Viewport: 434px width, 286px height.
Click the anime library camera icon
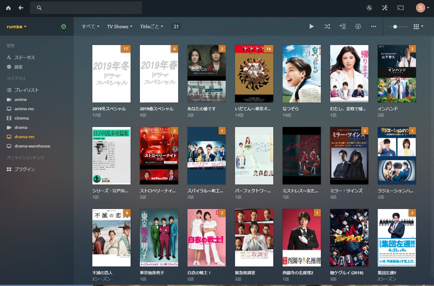9,99
